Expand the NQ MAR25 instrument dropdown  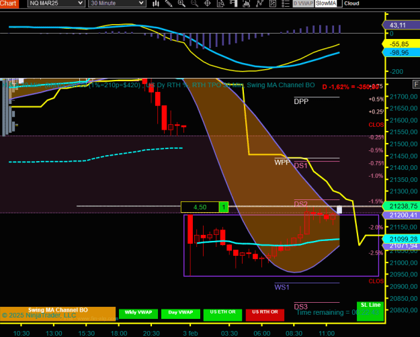(56, 3)
